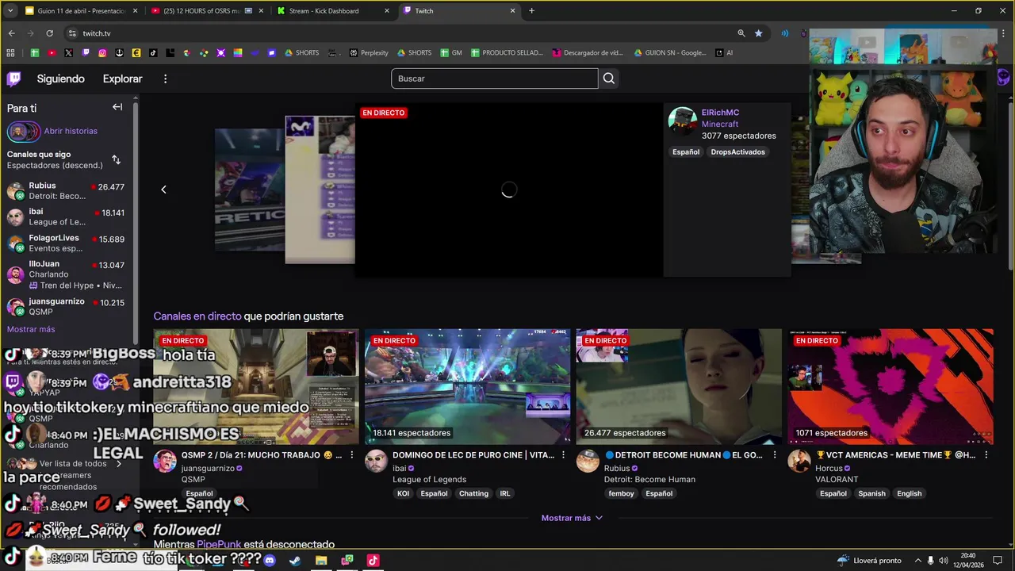This screenshot has height=571, width=1015.
Task: Click Rubius avatar on stream card
Action: pos(588,462)
